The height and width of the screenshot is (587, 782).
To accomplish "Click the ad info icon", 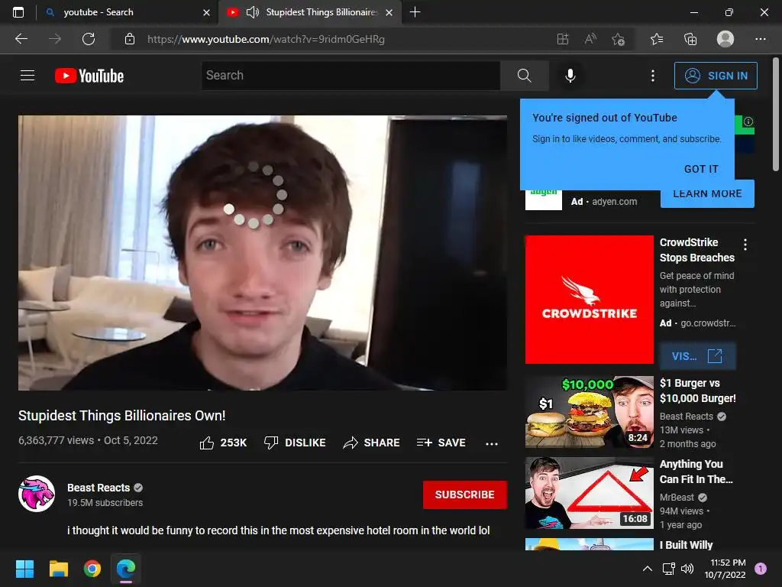I will pos(748,122).
